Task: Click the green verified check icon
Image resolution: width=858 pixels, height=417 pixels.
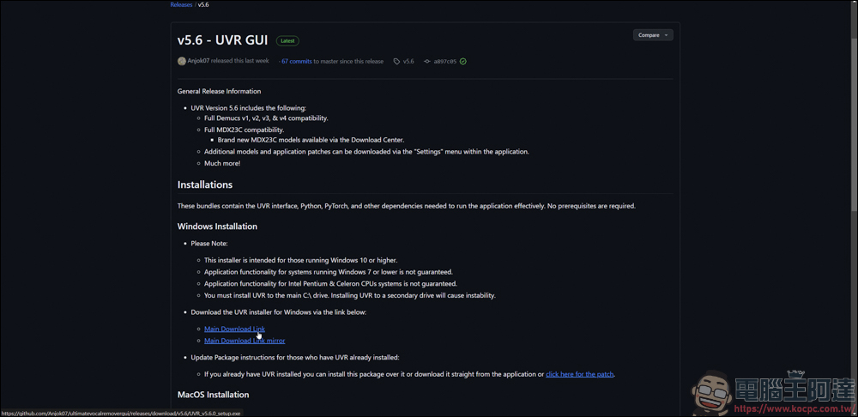Action: tap(463, 61)
